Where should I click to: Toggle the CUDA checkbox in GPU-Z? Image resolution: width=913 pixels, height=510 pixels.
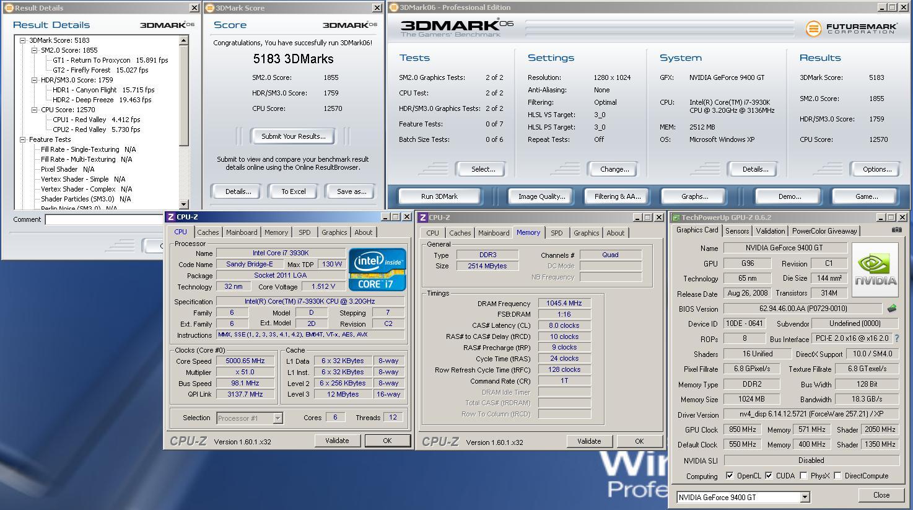click(x=769, y=476)
